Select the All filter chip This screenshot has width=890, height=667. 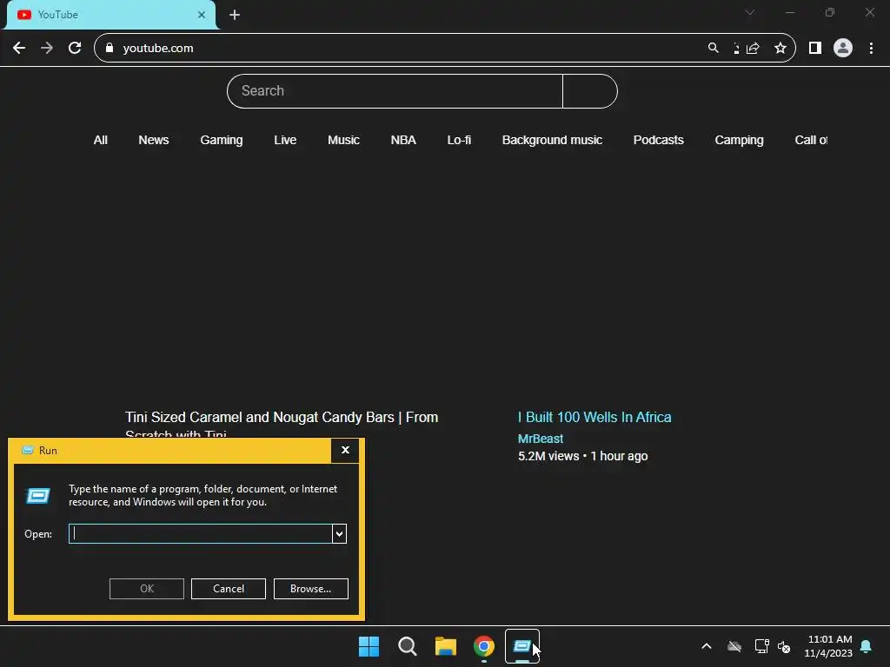(101, 140)
